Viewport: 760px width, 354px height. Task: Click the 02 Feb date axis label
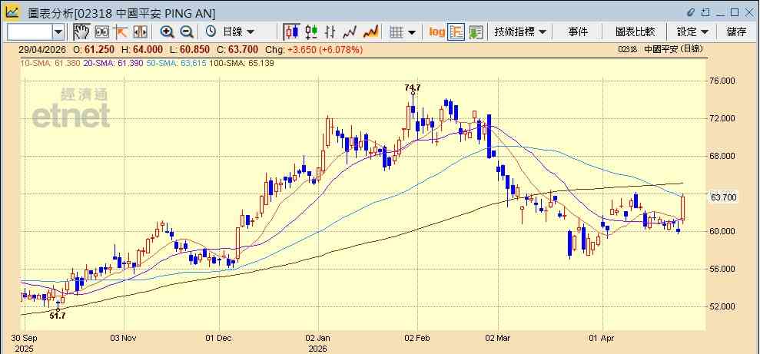418,338
